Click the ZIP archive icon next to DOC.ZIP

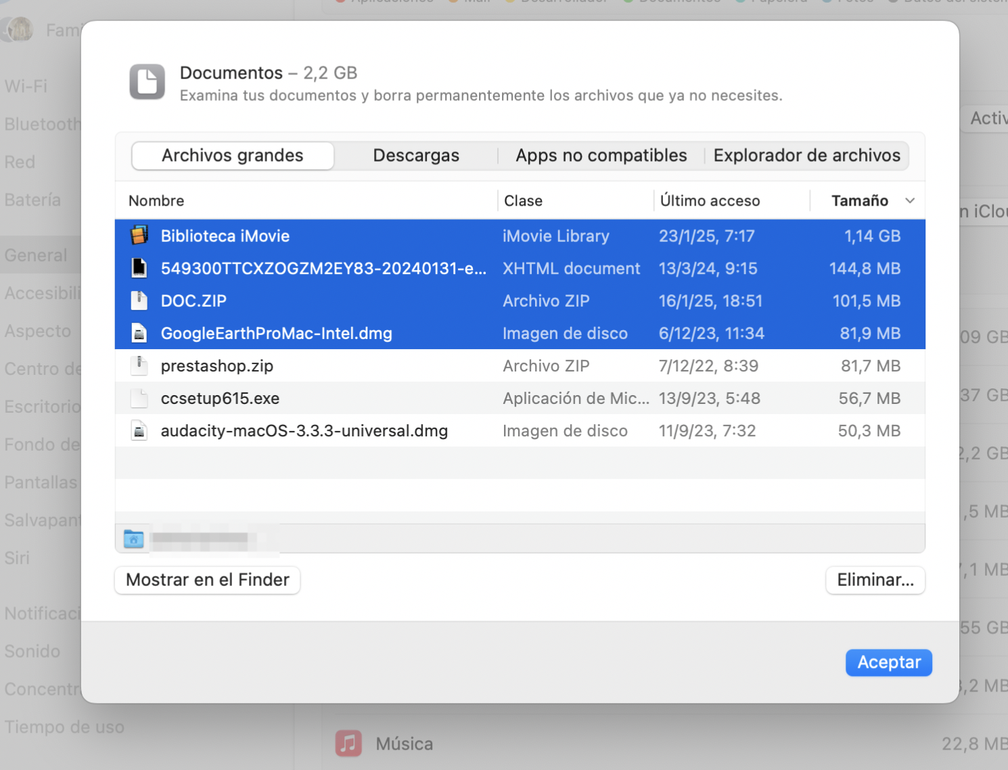(x=139, y=300)
